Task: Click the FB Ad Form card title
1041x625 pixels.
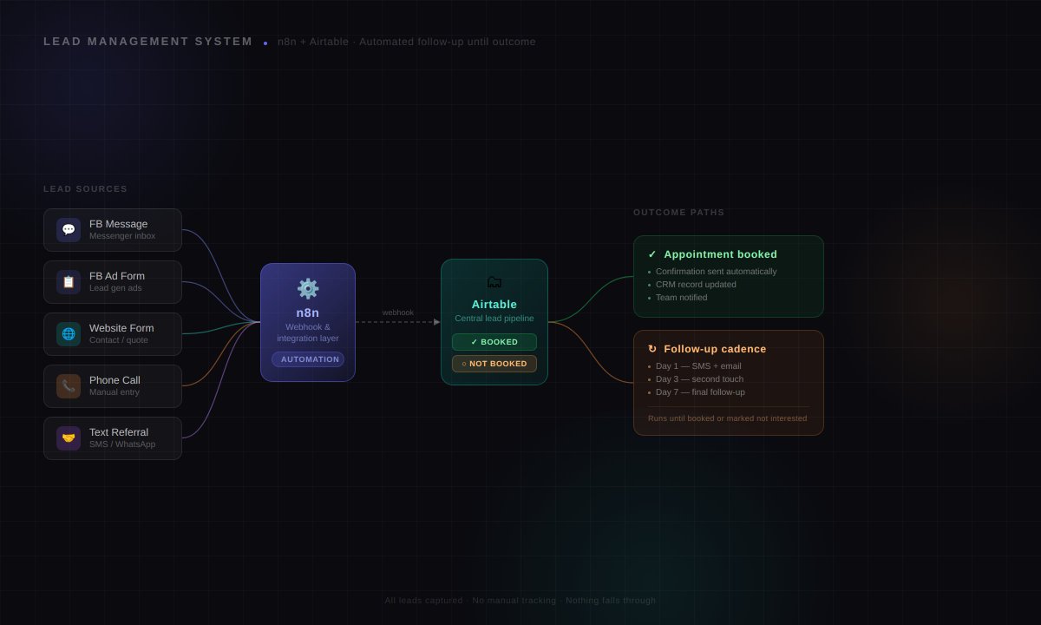Action: coord(117,276)
